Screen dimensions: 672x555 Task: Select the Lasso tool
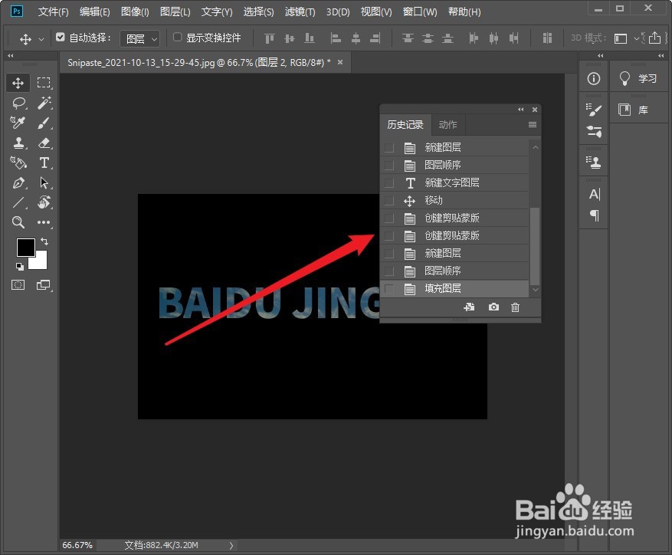point(19,103)
